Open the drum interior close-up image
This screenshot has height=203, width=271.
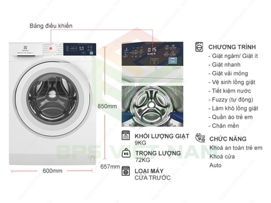[x=152, y=106]
